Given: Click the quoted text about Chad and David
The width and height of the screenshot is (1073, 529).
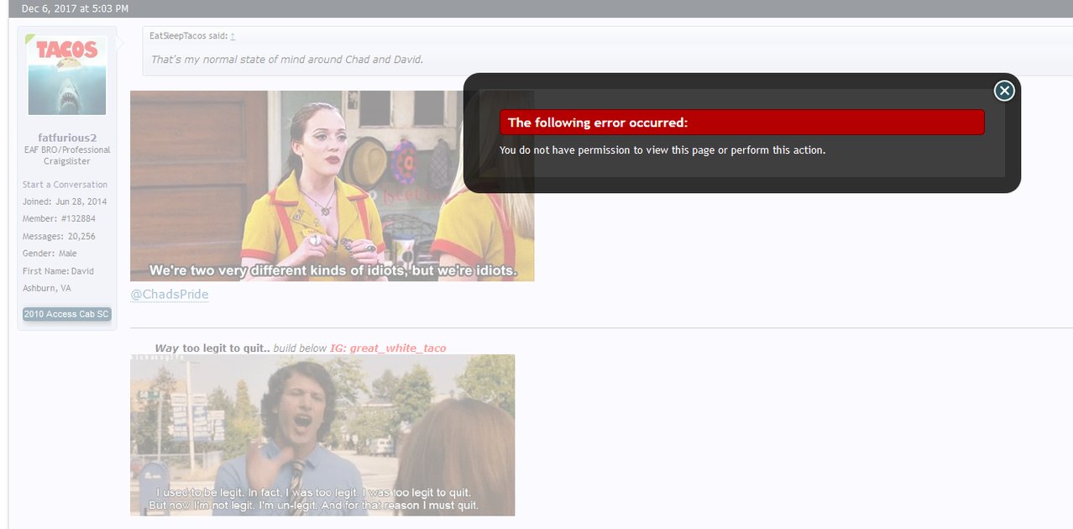Looking at the screenshot, I should click(x=287, y=60).
